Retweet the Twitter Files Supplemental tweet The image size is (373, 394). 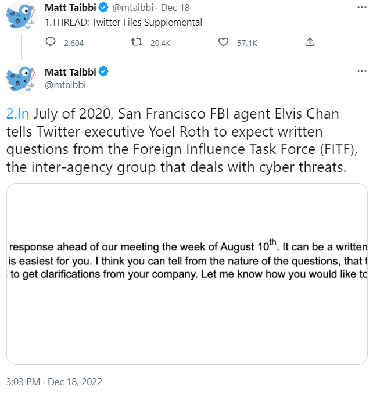click(136, 42)
